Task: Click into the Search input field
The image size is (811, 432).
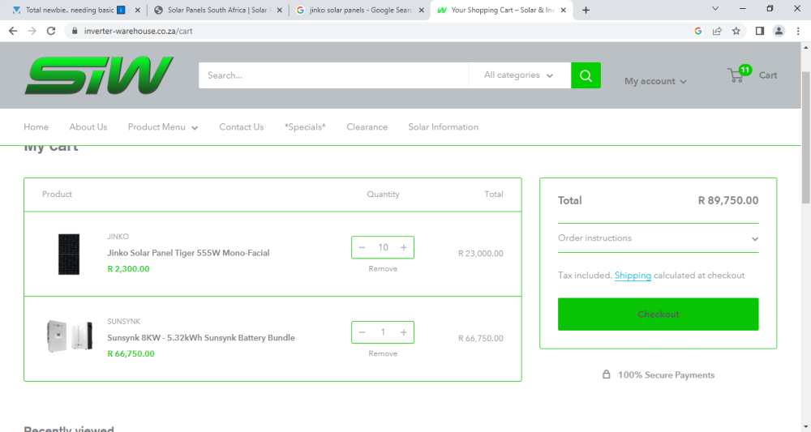Action: 333,75
